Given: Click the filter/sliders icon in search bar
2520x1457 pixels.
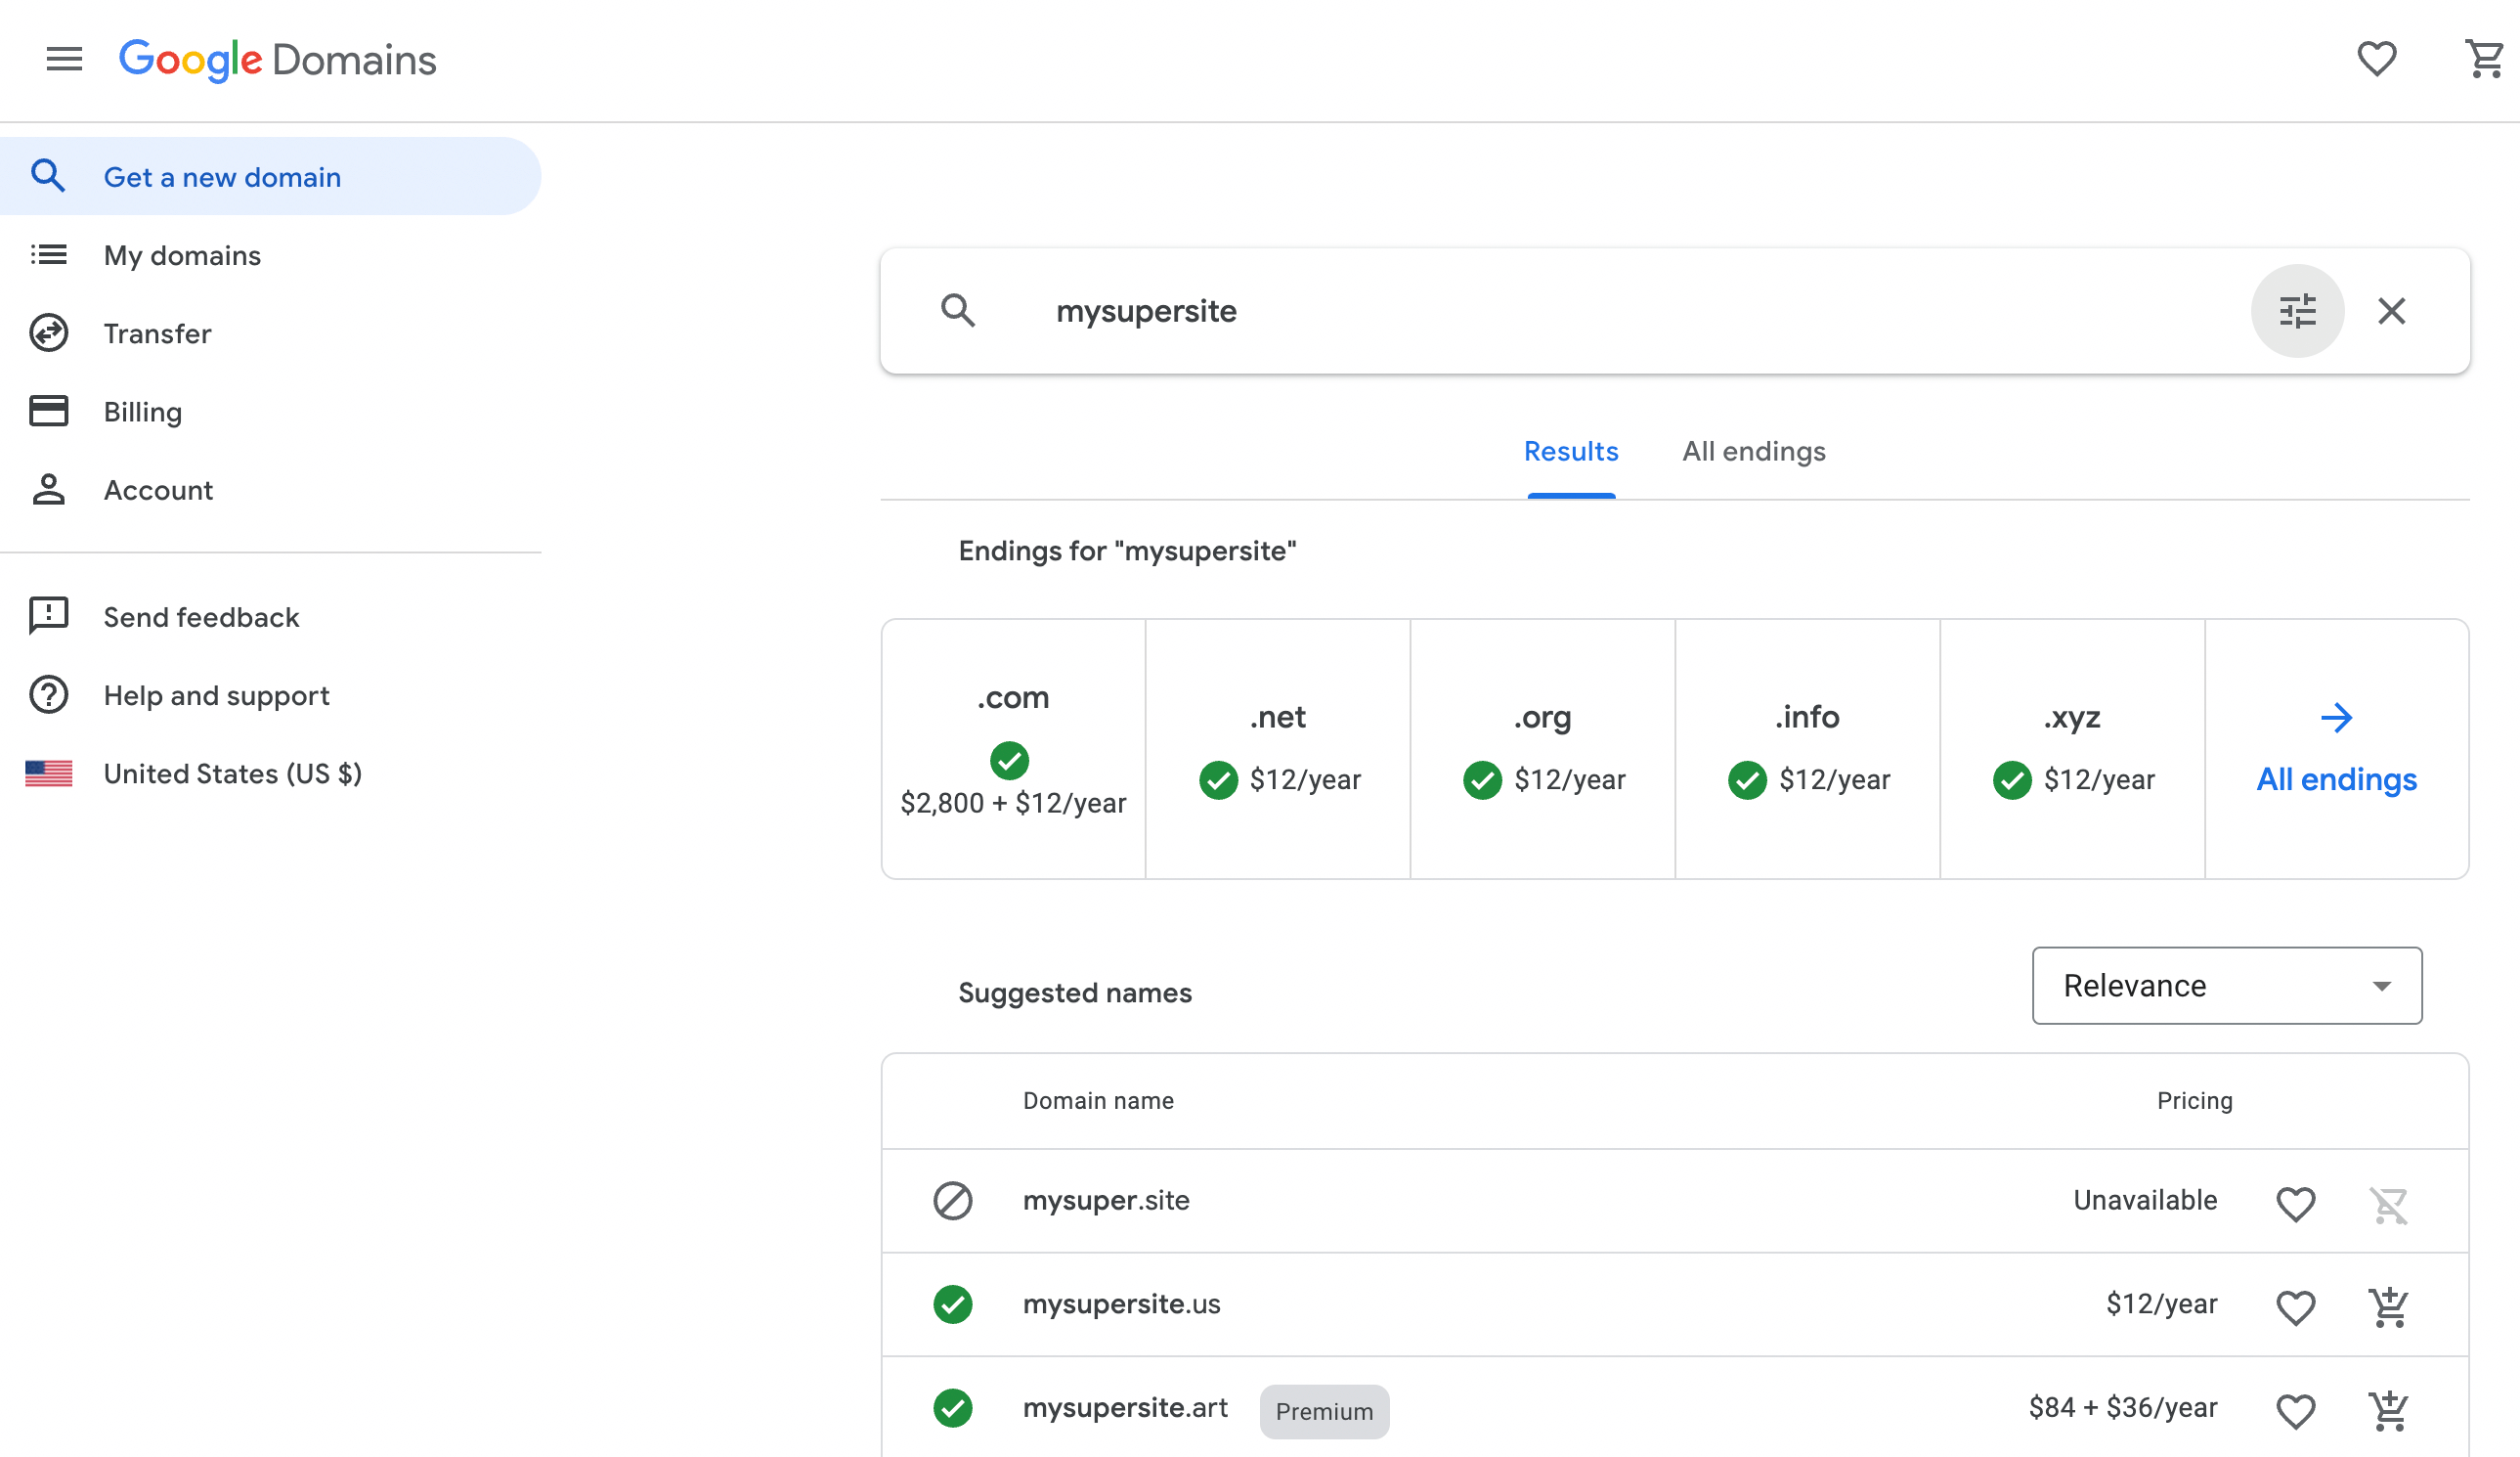Looking at the screenshot, I should tap(2298, 311).
